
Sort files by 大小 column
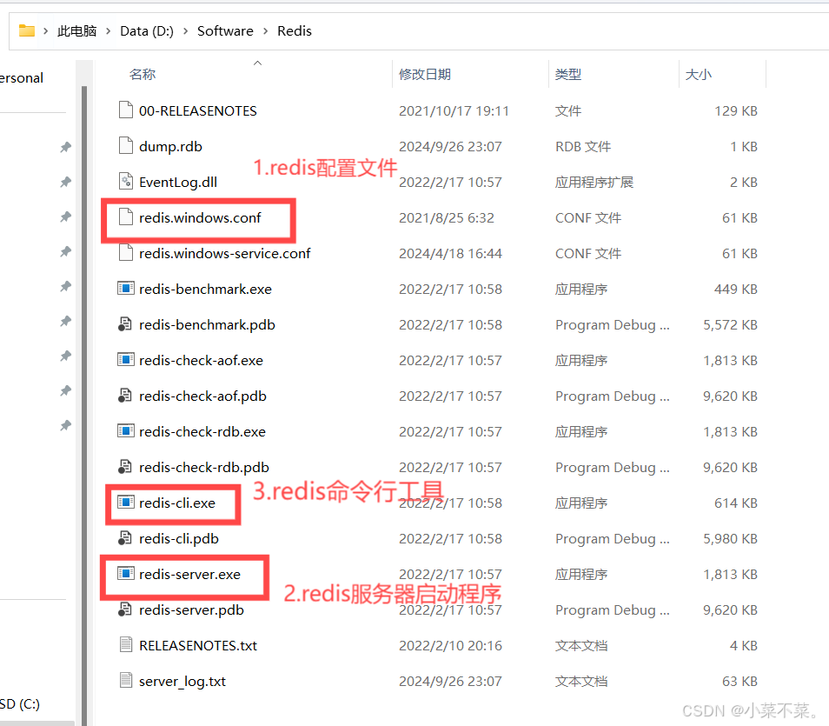pos(699,75)
